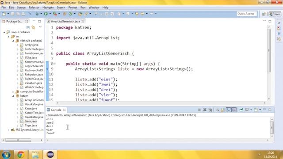Toggle the line 8 method folding marker
Image resolution: width=283 pixels, height=159 pixels.
pos(54,64)
